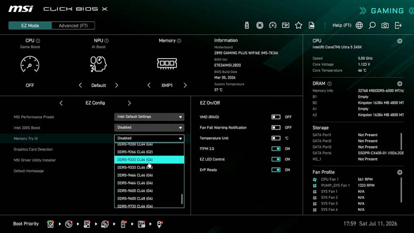
Task: Toggle Fan Fail Warning Notification switch
Action: [276, 127]
